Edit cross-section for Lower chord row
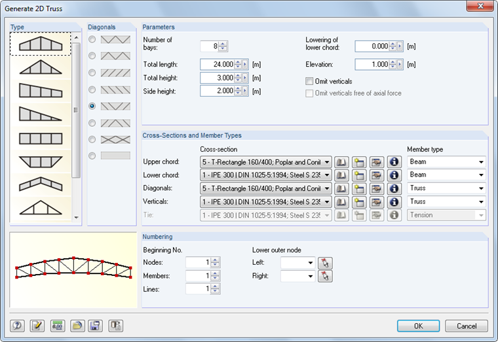 point(376,175)
